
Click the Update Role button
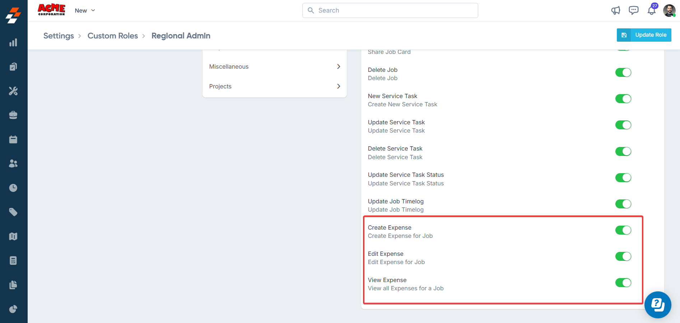644,35
